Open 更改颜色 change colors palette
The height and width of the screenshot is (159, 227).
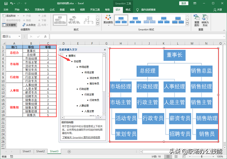(x=108, y=20)
